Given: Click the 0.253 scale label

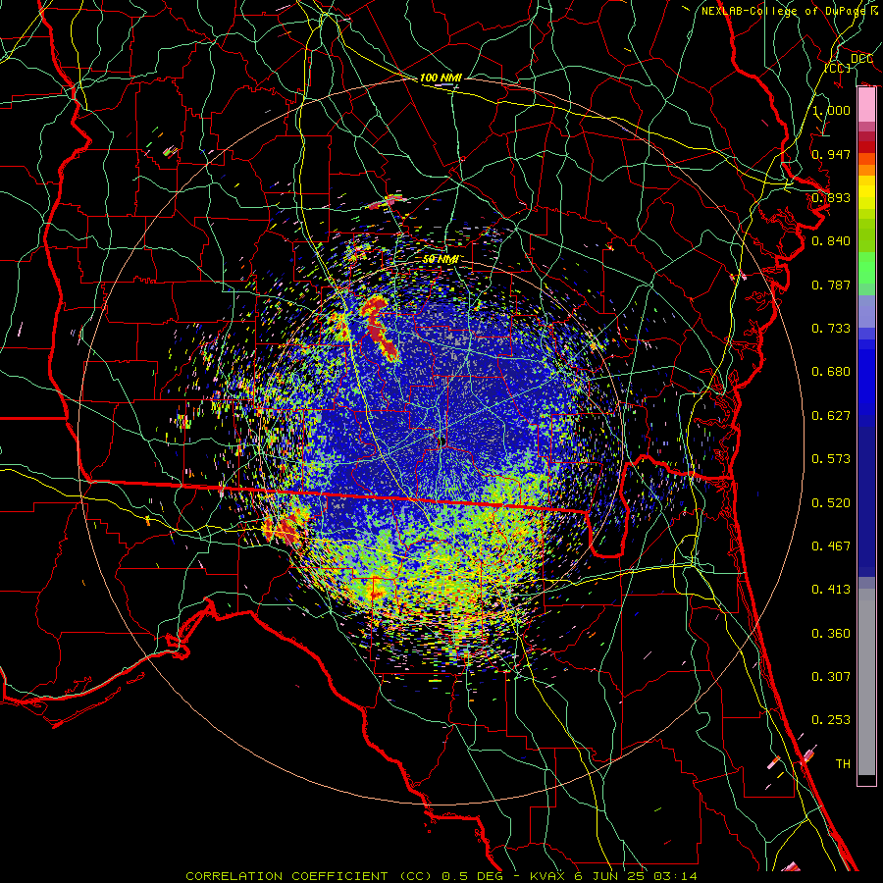Looking at the screenshot, I should point(831,720).
